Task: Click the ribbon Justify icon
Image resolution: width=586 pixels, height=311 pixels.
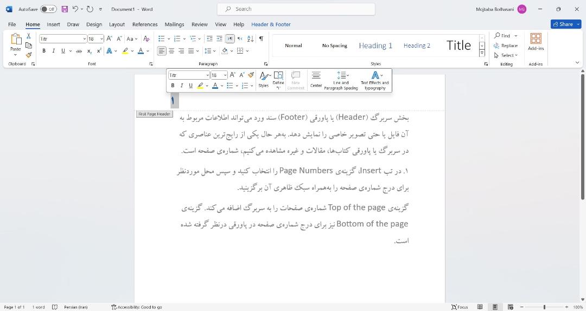Action: 191,51
